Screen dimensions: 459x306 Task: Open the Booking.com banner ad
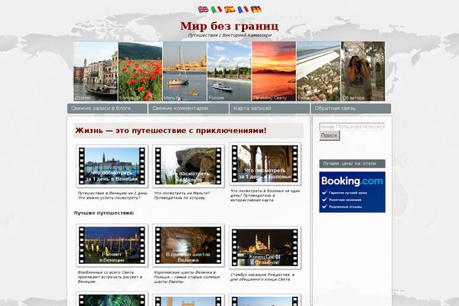pyautogui.click(x=352, y=192)
